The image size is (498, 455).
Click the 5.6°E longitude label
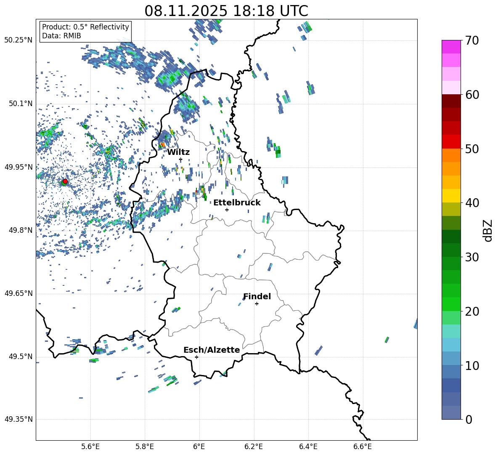[x=90, y=447]
